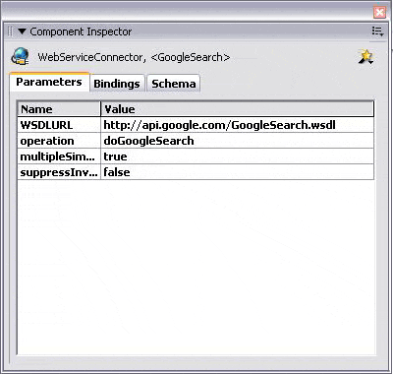The width and height of the screenshot is (393, 374).
Task: Open the Bindings tab
Action: click(x=117, y=84)
